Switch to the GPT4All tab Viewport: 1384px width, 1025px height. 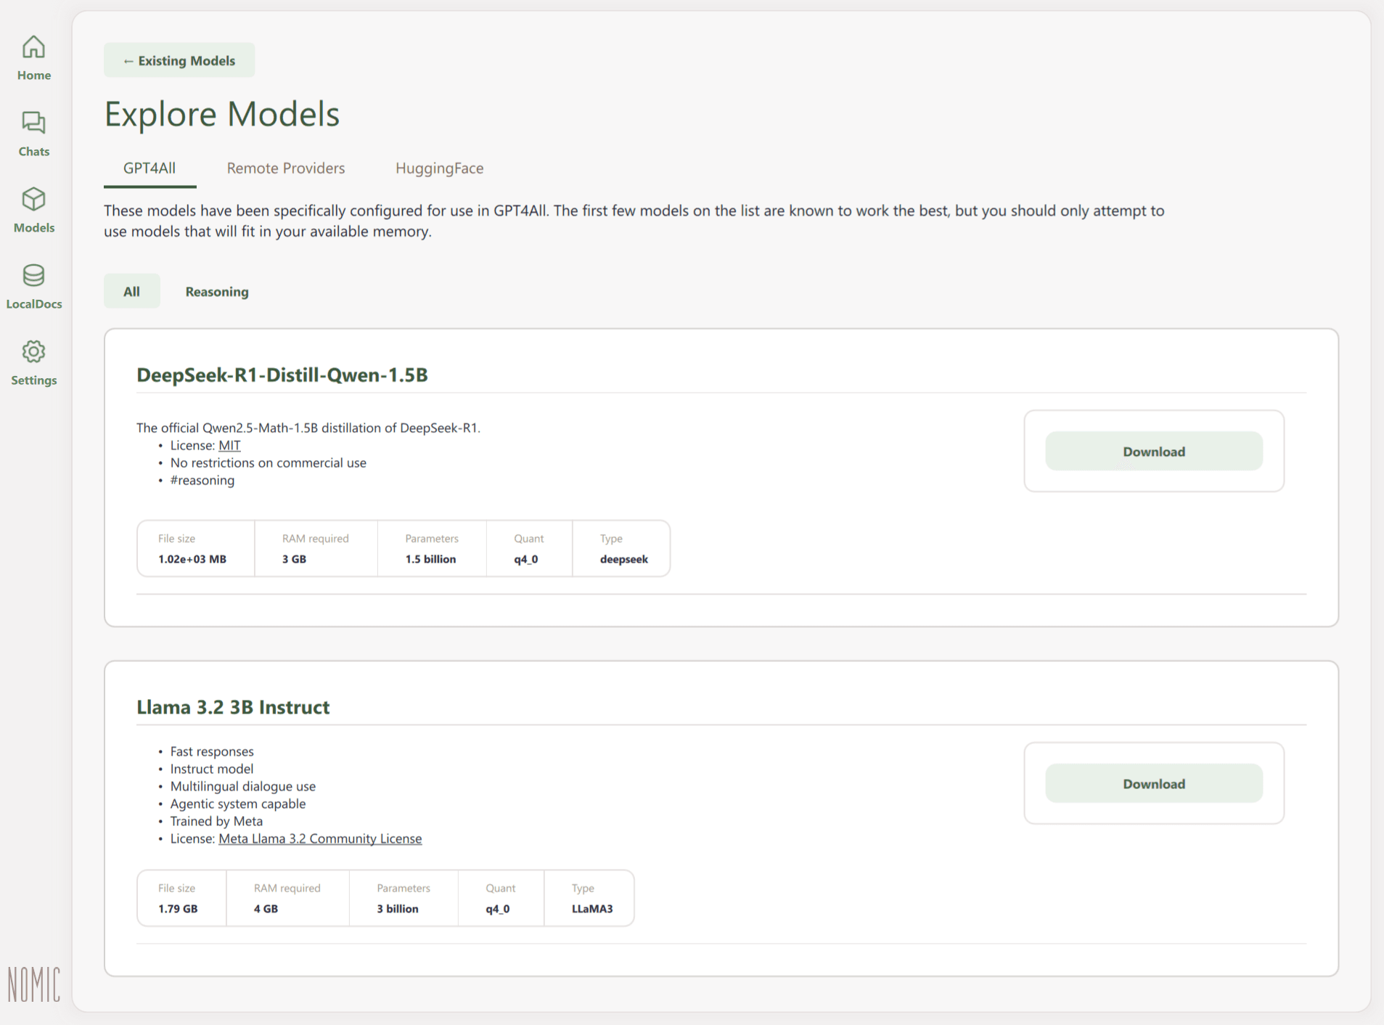click(150, 168)
